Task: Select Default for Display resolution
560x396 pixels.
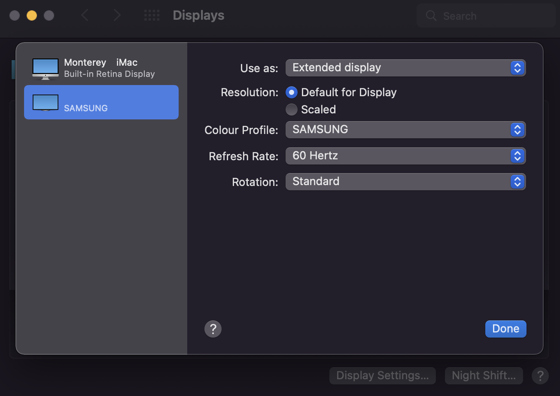Action: (x=292, y=92)
